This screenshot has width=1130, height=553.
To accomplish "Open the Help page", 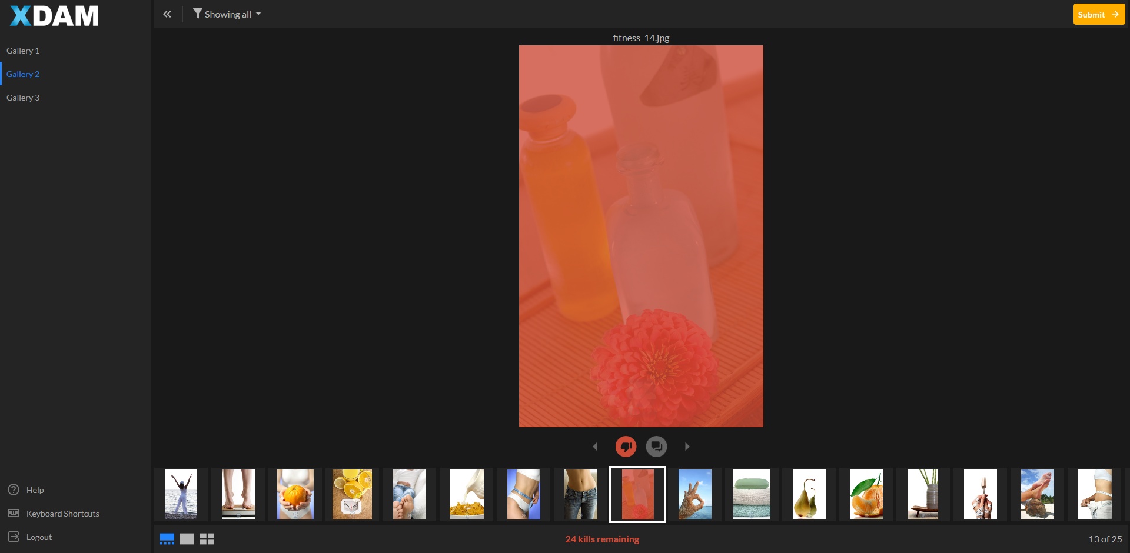I will click(x=35, y=490).
